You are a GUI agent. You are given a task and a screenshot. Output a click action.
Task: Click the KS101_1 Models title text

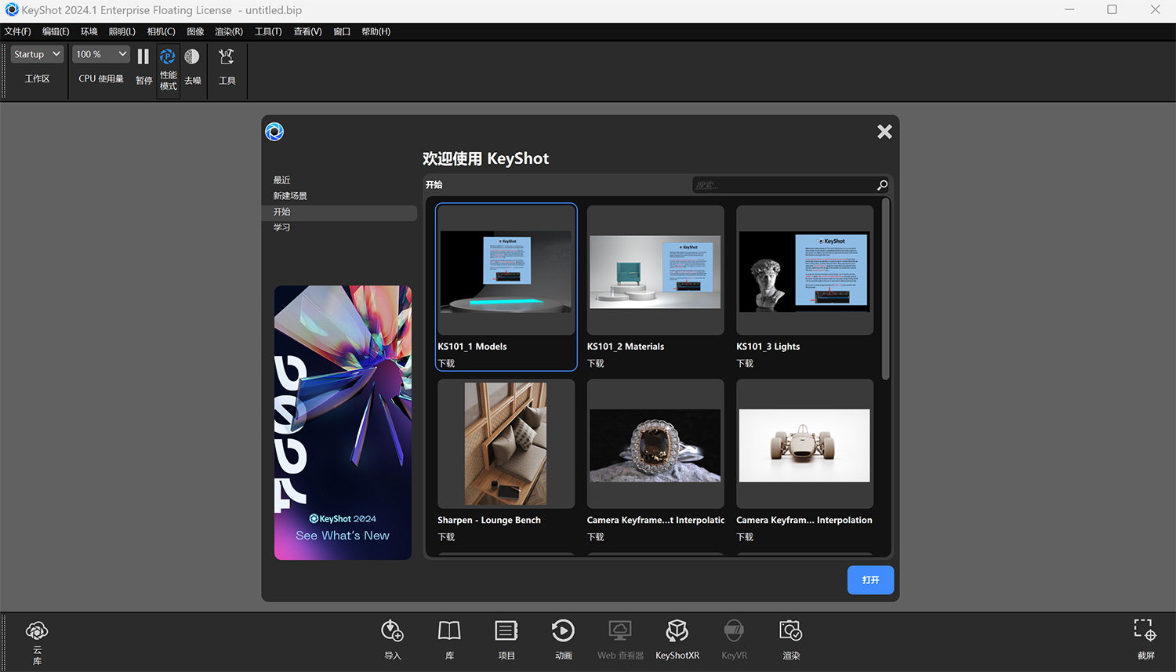pos(472,347)
